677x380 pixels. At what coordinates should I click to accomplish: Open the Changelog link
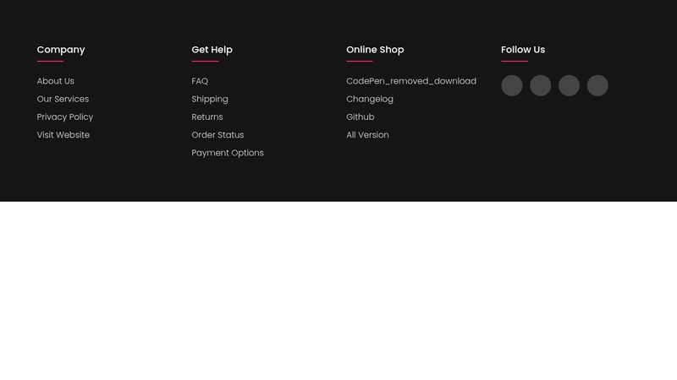[370, 99]
